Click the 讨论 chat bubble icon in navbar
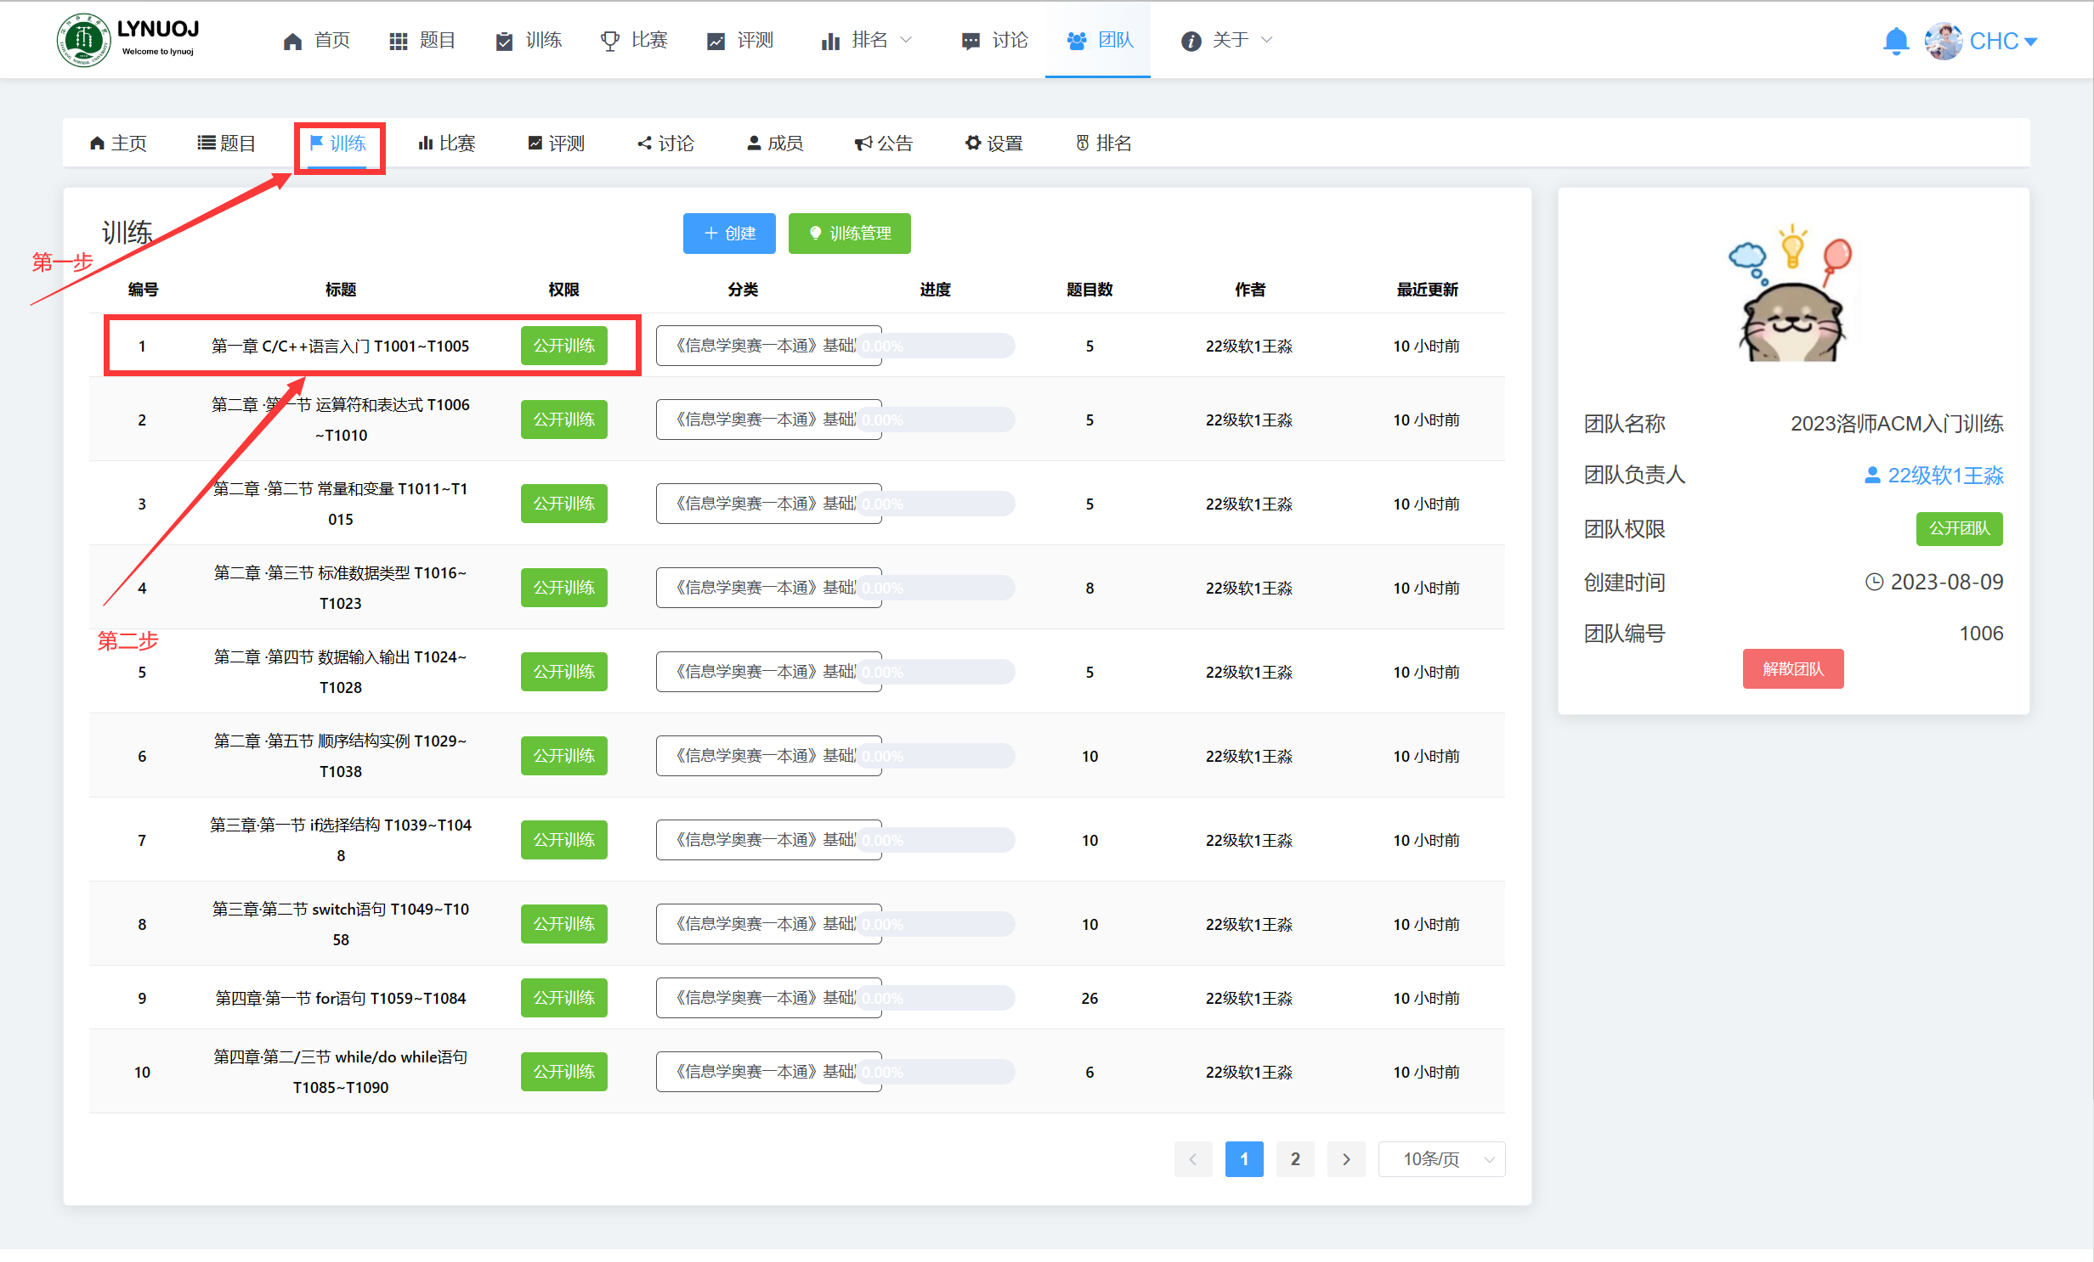 pyautogui.click(x=970, y=41)
